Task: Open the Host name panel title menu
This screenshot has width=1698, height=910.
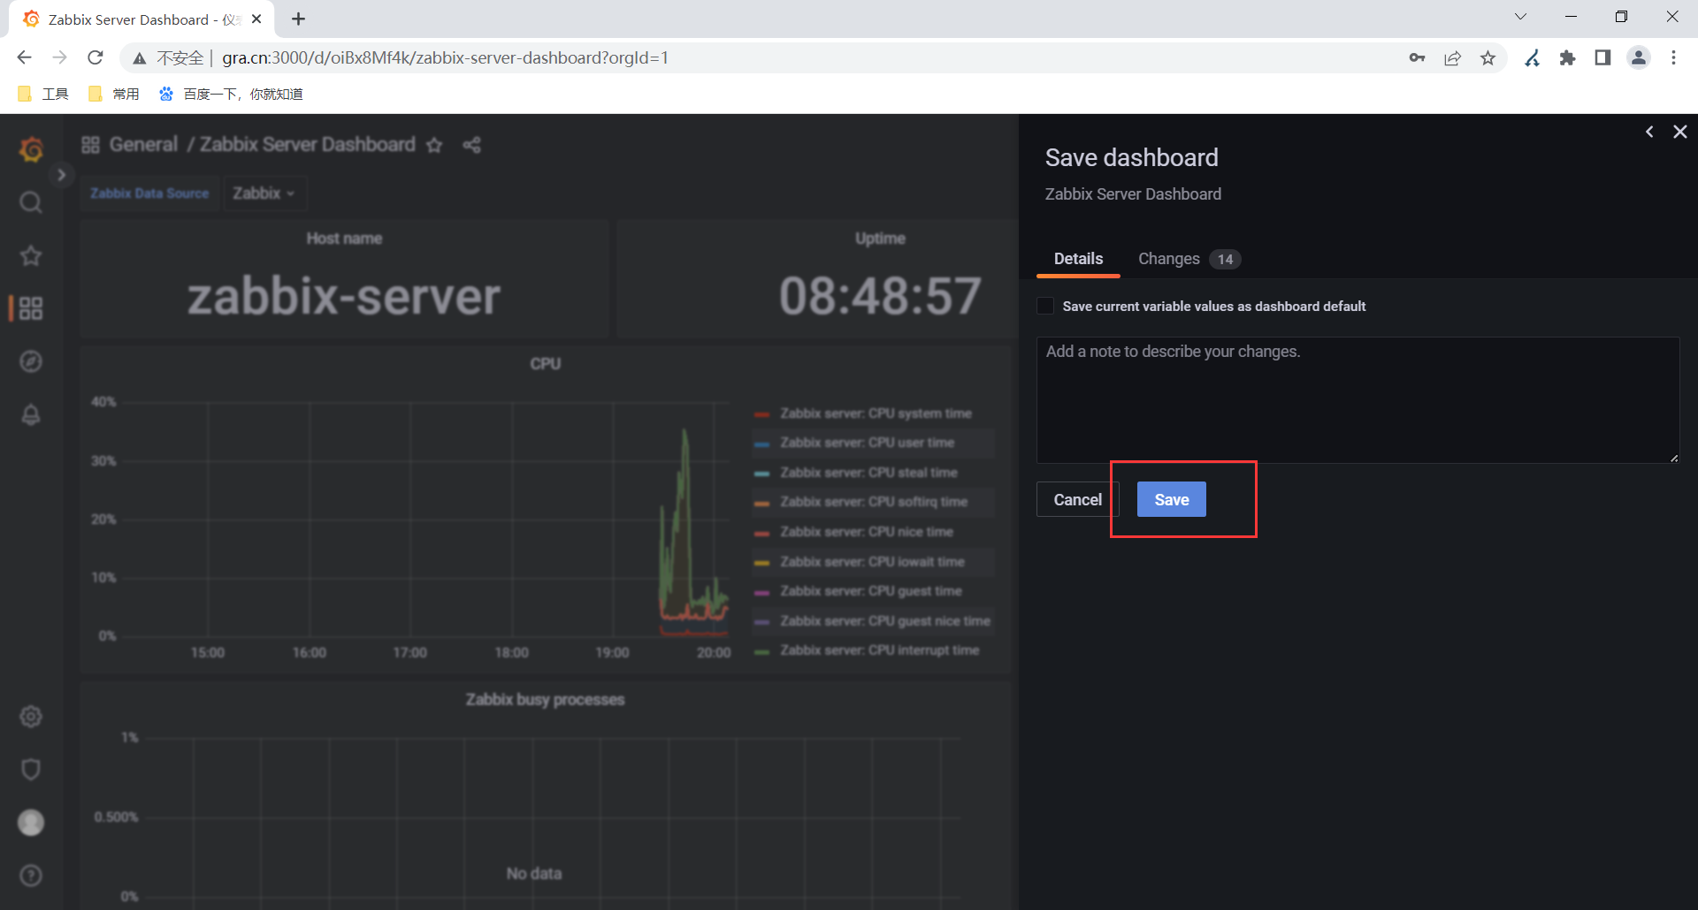Action: click(x=344, y=239)
